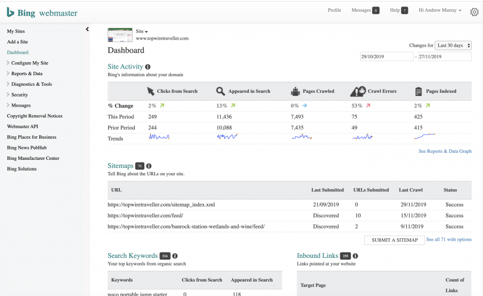
Task: Click the blue arrow beside 0% change
Action: point(305,106)
